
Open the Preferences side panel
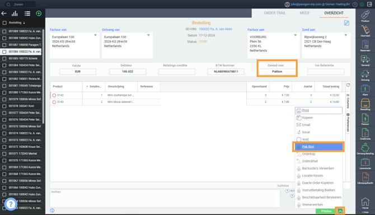[348, 122]
